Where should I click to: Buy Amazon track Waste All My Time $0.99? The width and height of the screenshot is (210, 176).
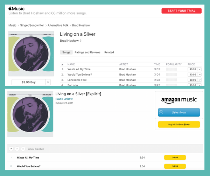coord(175,157)
